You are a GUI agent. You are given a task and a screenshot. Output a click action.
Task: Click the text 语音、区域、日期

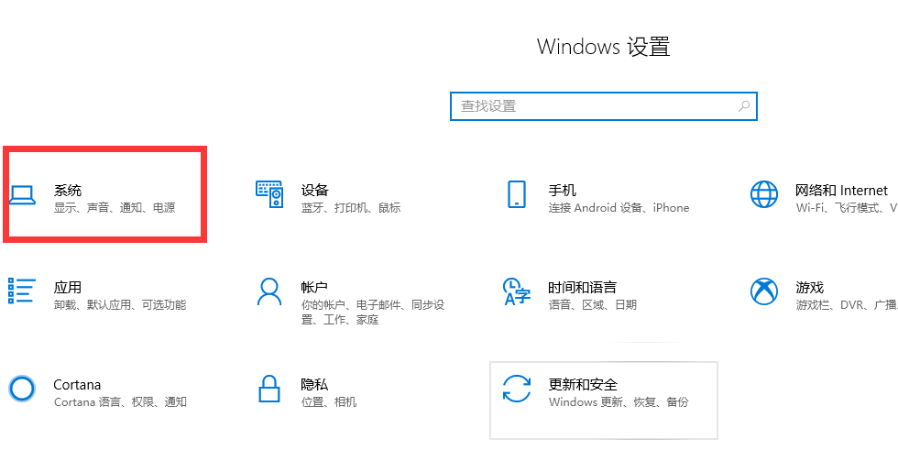(x=592, y=305)
